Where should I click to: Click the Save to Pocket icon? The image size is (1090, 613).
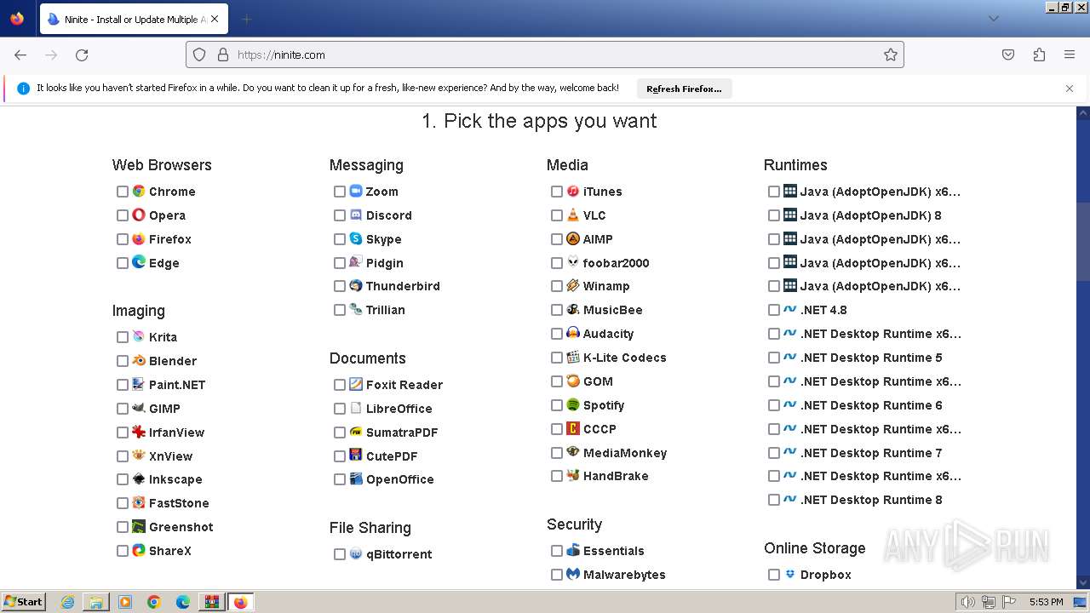pos(1008,54)
